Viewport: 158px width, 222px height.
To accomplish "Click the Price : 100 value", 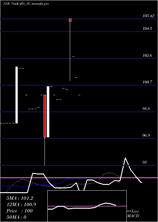I will coord(20,211).
